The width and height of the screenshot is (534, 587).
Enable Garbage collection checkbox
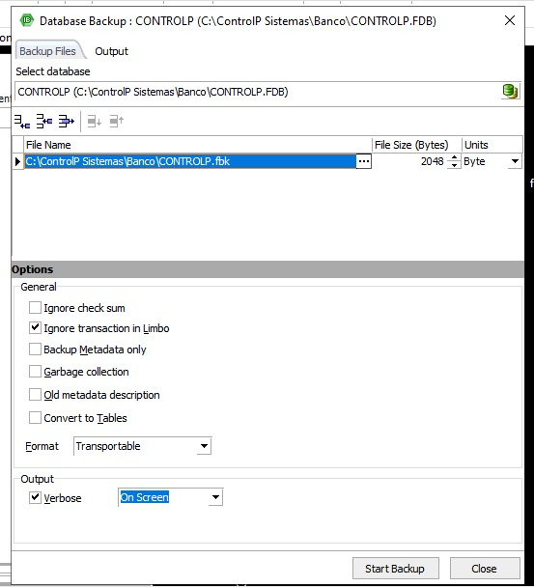coord(35,372)
